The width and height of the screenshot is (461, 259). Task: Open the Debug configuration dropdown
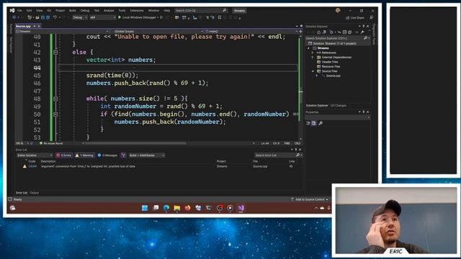click(80, 17)
